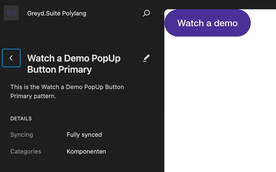Click the description line "This is the Watch"
This screenshot has width=276, height=172.
(x=67, y=87)
